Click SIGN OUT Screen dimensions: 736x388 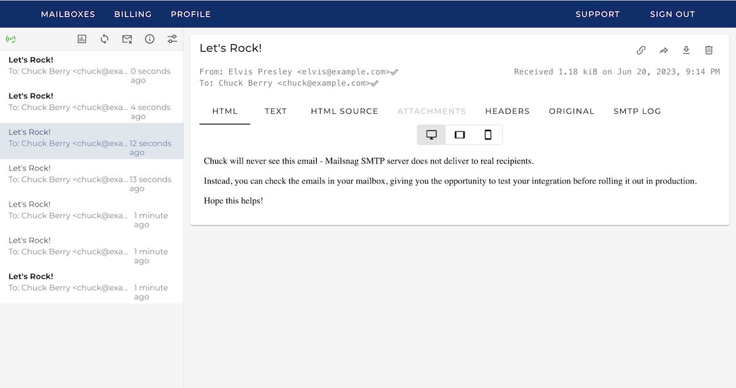[672, 15]
